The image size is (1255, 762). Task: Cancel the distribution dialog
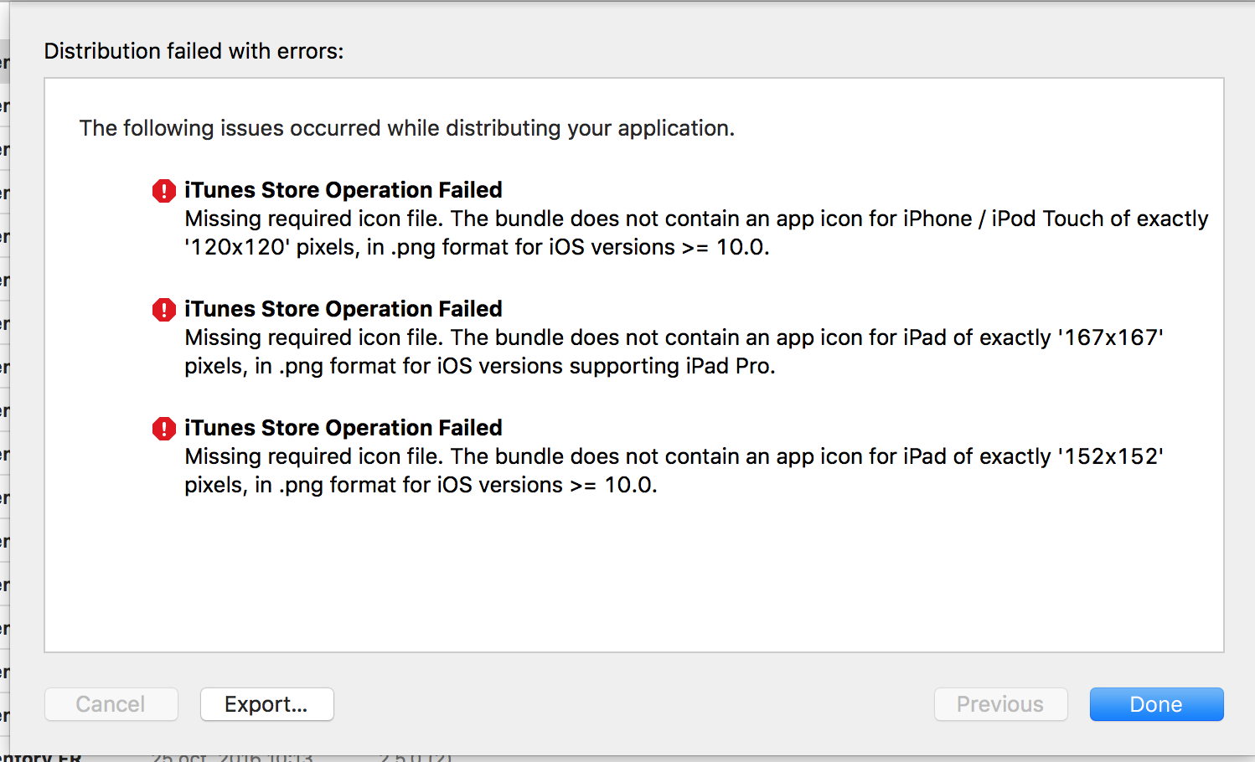tap(111, 704)
